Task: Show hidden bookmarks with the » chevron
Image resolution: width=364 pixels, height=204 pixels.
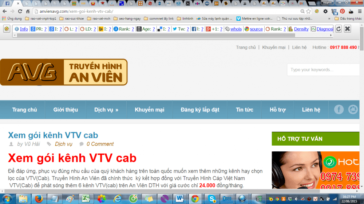Action: (x=329, y=19)
